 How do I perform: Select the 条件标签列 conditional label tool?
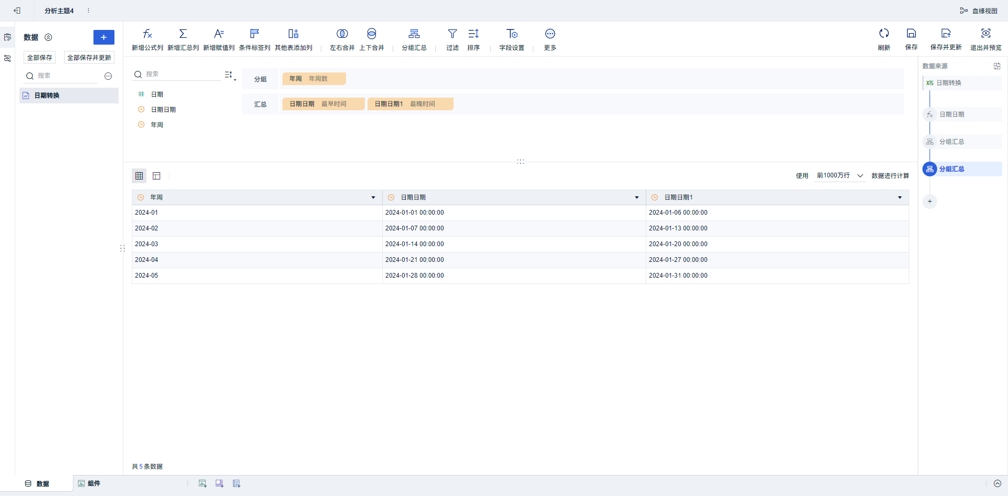(254, 39)
